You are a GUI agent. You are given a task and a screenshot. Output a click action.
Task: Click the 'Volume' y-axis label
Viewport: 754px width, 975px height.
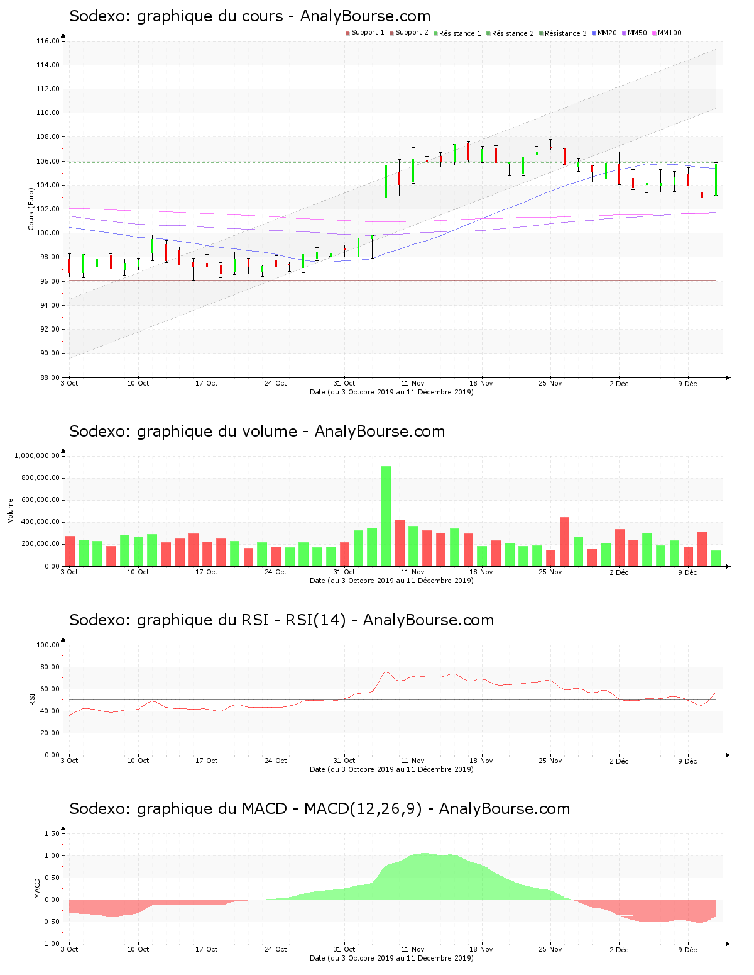10,510
